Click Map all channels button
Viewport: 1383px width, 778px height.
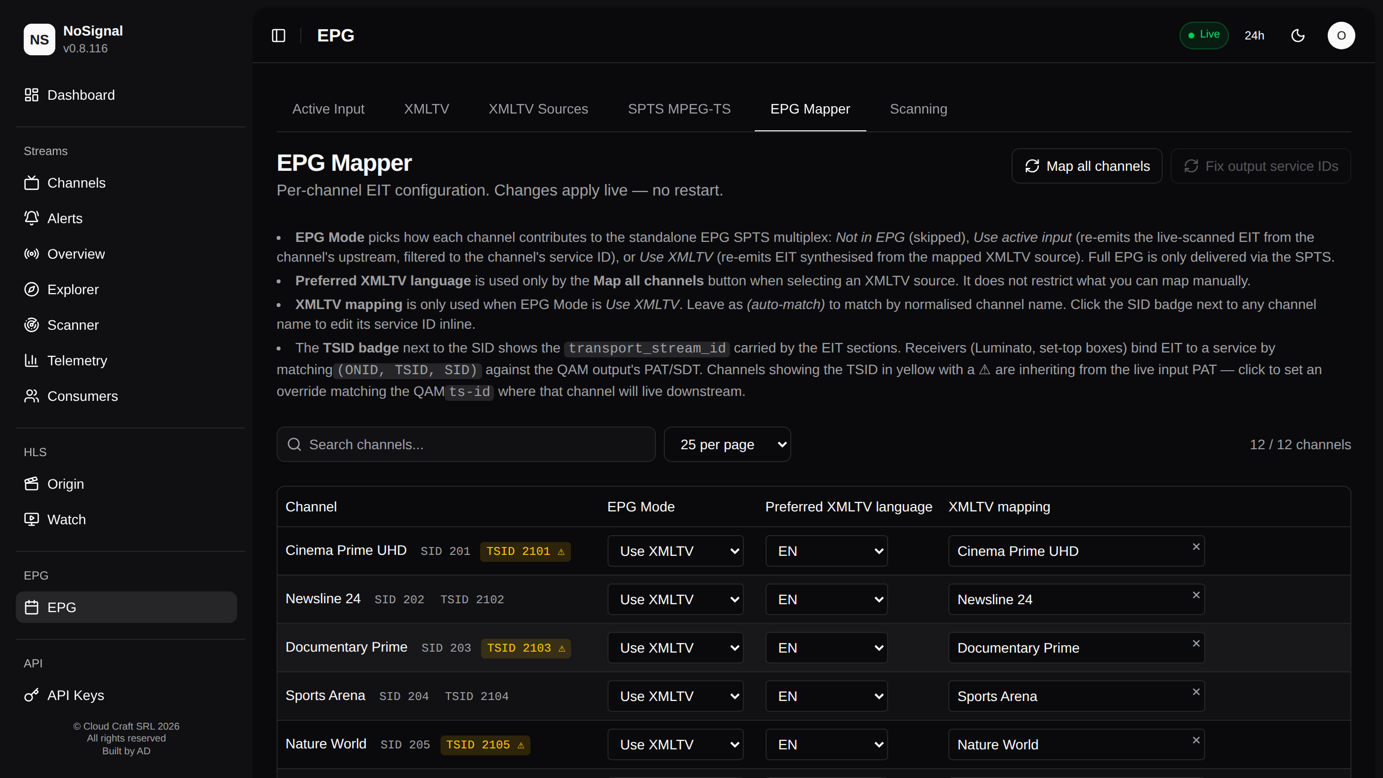(x=1087, y=166)
